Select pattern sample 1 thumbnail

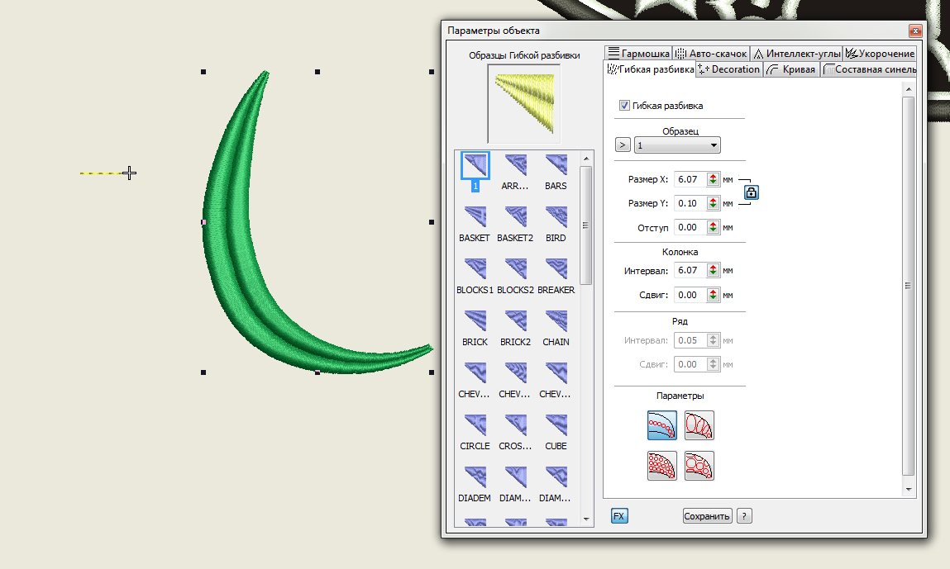coord(475,165)
